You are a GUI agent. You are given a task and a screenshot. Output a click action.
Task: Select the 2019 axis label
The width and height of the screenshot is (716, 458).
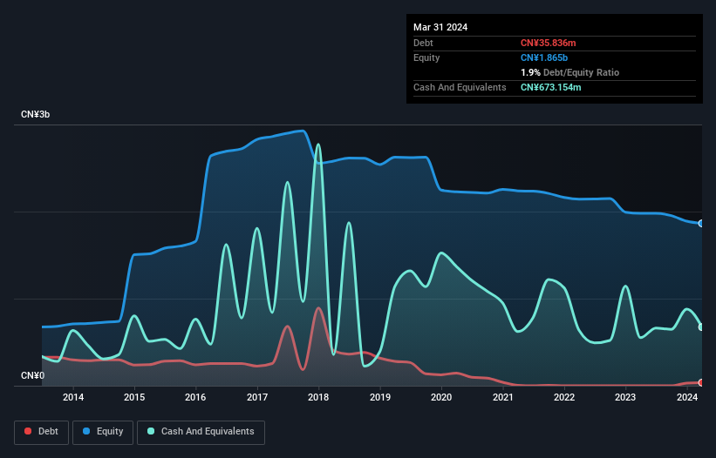pos(380,397)
